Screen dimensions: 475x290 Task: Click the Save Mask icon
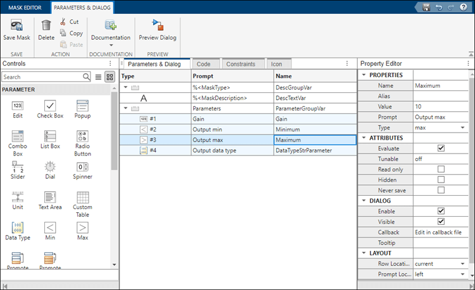point(16,25)
